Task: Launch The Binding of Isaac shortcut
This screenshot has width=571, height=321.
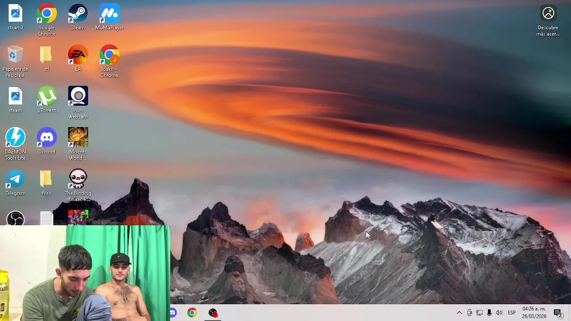Action: point(78,186)
